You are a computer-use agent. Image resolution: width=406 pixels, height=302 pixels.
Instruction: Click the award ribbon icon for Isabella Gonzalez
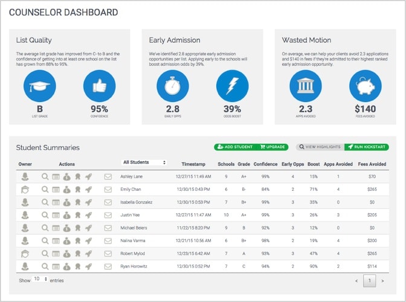[x=78, y=202]
